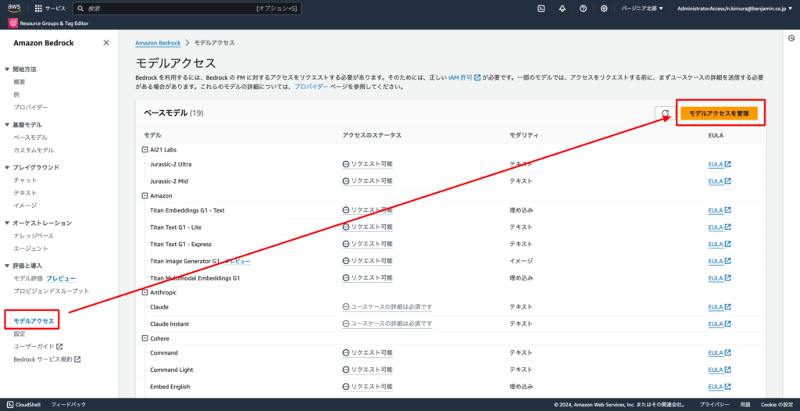The image size is (800, 411).
Task: Open ナレッジベース in the sidebar
Action: [x=34, y=236]
